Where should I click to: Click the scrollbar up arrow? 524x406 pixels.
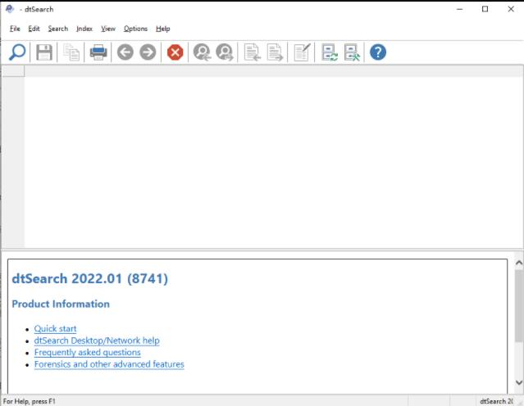518,264
